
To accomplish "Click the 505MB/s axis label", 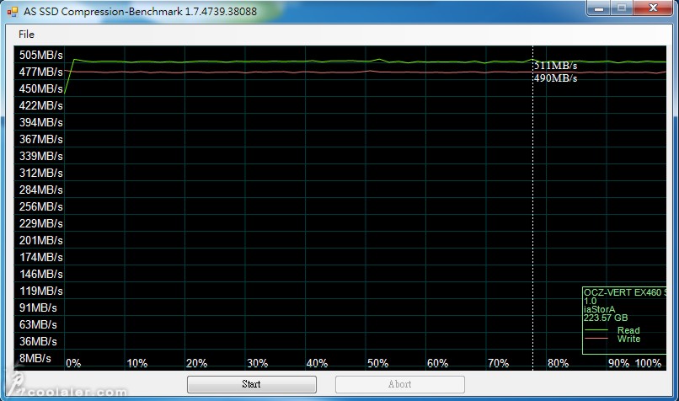I will coord(40,55).
